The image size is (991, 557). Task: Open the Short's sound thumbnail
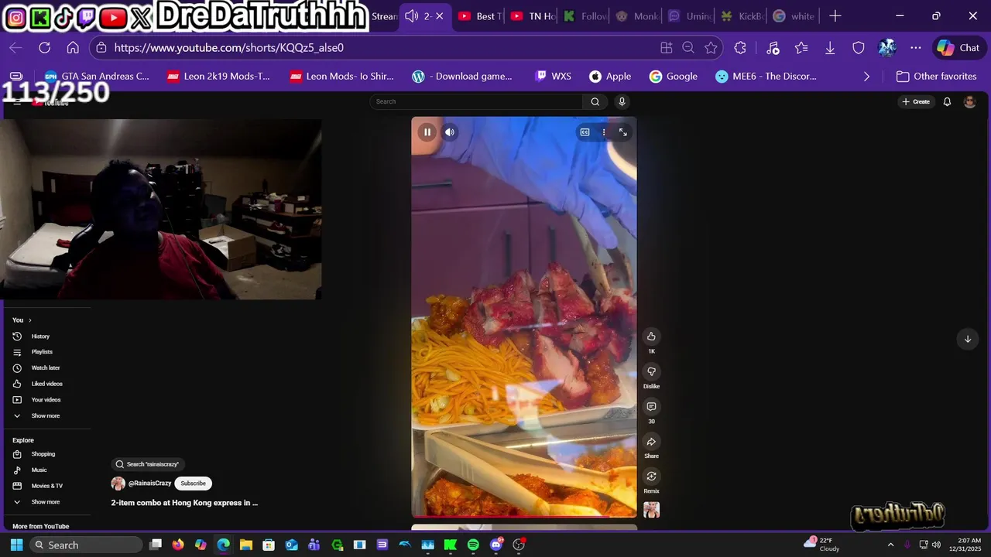click(x=651, y=510)
